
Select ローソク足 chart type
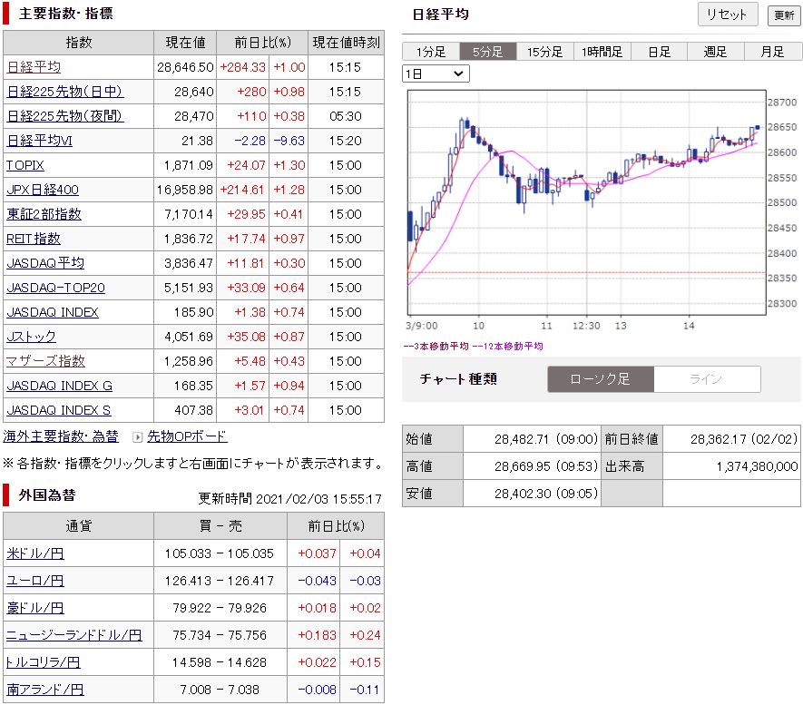pos(601,379)
